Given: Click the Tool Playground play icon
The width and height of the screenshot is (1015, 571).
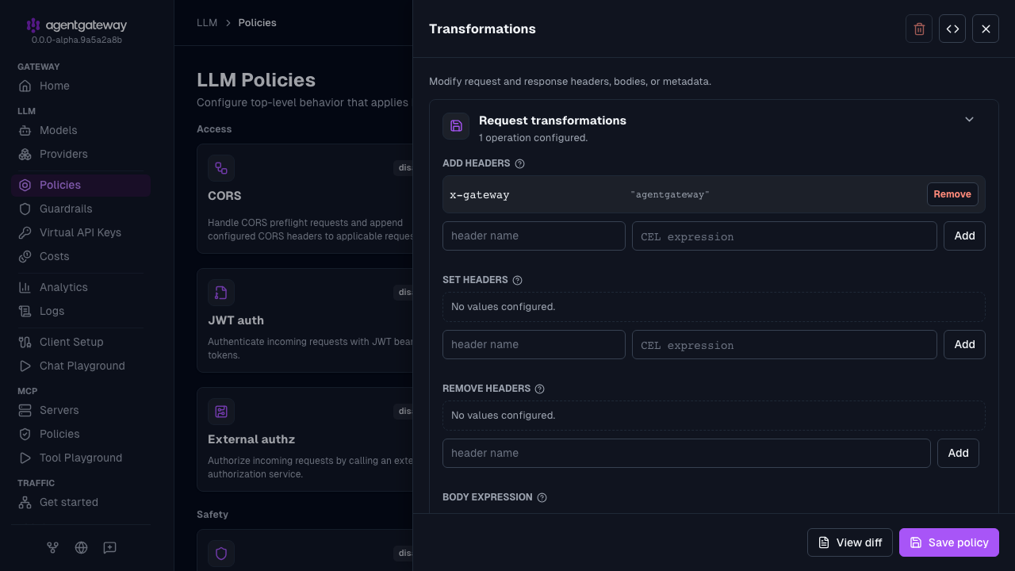Looking at the screenshot, I should pos(25,458).
